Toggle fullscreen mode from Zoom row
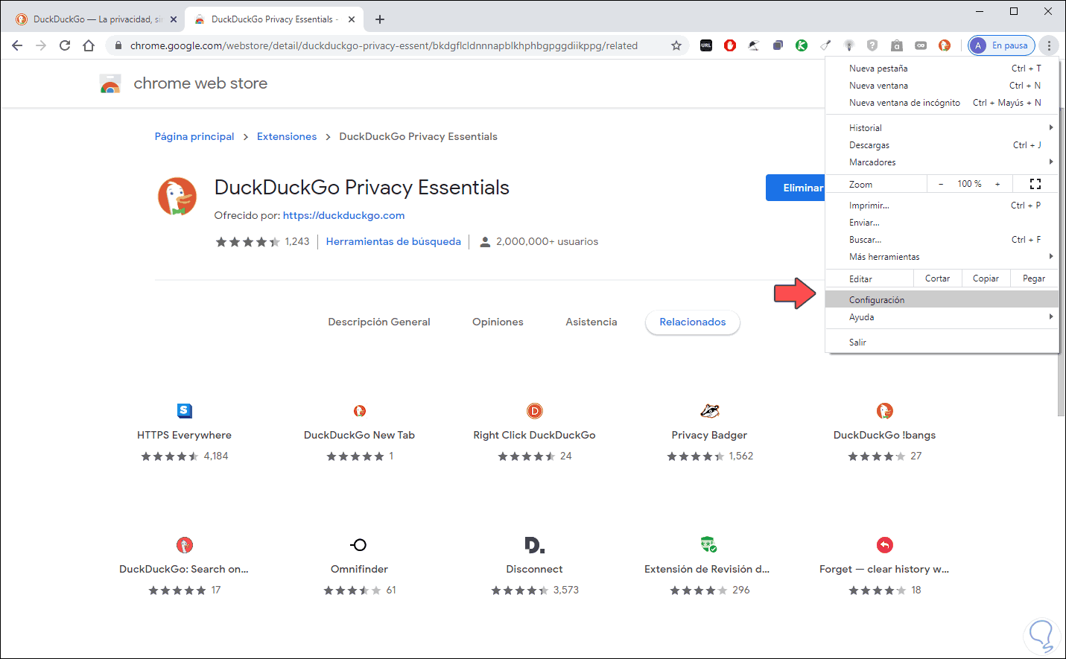The width and height of the screenshot is (1066, 659). tap(1035, 184)
